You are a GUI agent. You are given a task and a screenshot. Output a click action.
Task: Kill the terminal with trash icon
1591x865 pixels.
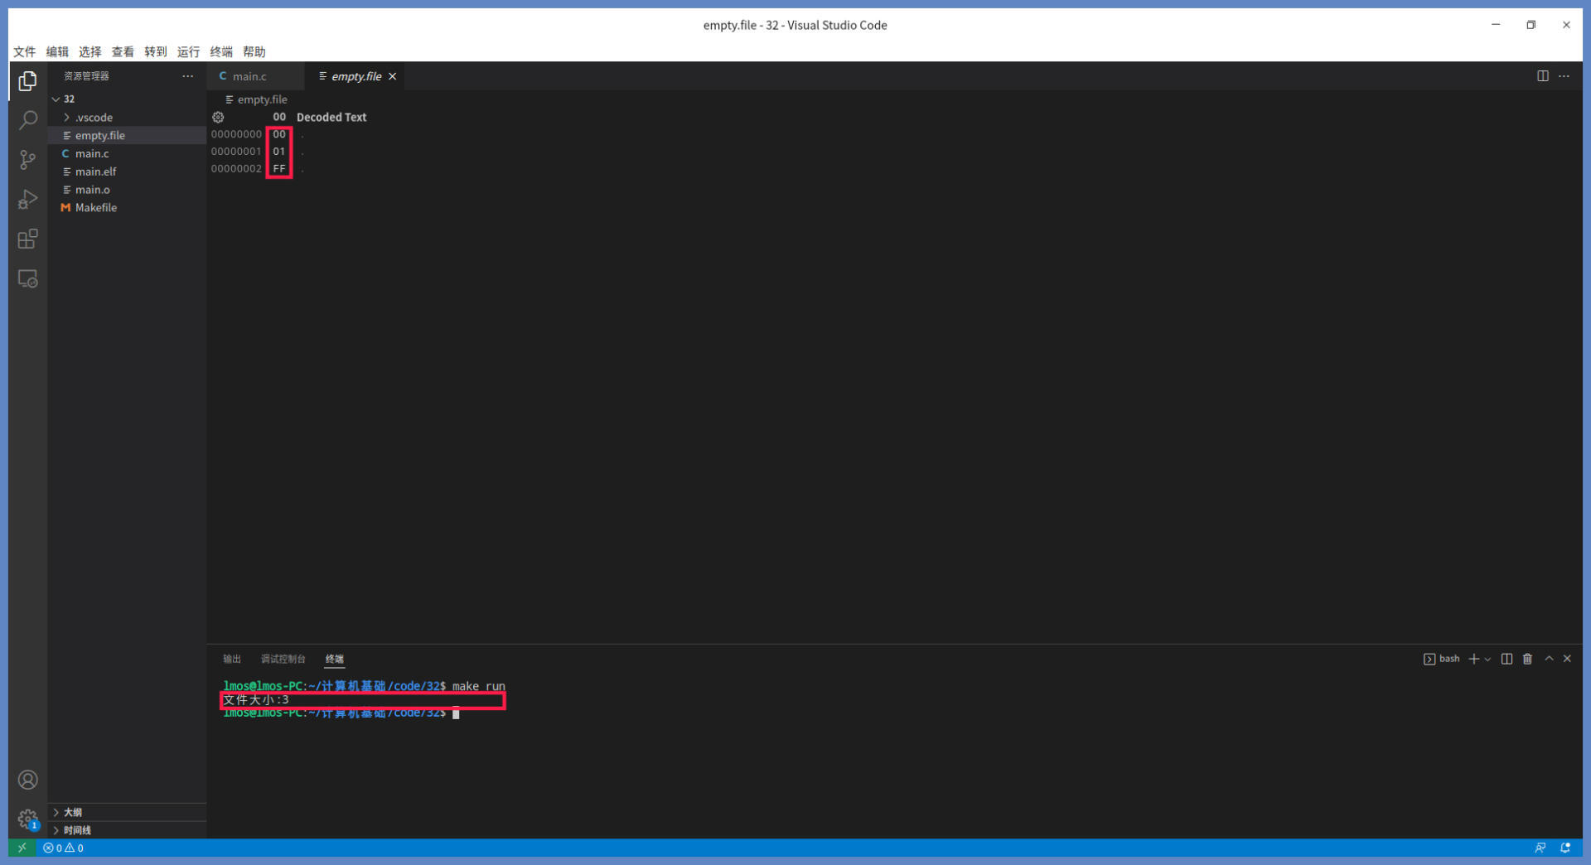pyautogui.click(x=1527, y=660)
